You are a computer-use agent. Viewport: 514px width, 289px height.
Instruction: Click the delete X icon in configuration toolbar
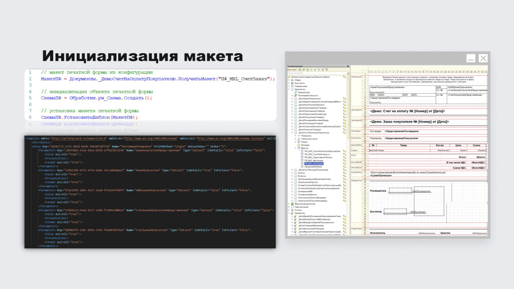[311, 69]
